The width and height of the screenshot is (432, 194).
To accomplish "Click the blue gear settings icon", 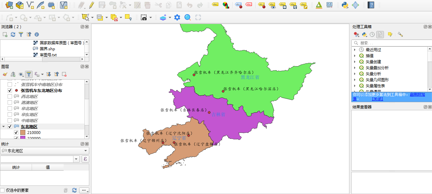I will point(177,17).
